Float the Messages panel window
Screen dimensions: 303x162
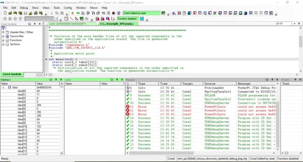pos(267,80)
